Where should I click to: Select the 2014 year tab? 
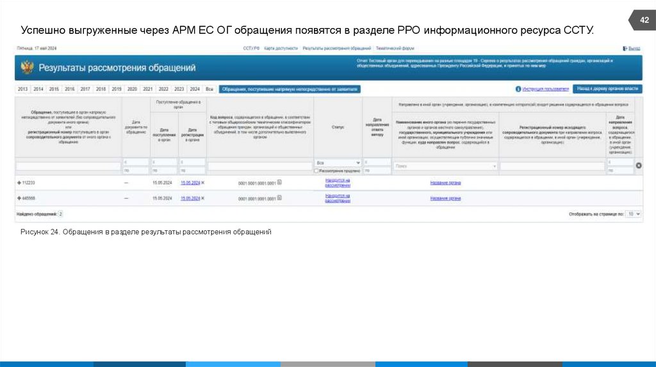[38, 89]
